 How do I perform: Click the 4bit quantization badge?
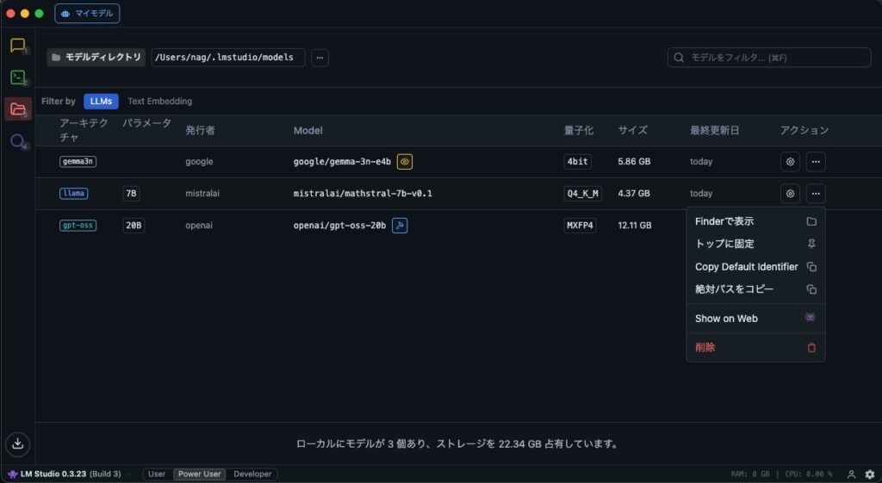tap(578, 162)
